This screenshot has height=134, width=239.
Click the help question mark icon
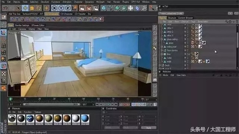tap(151, 8)
